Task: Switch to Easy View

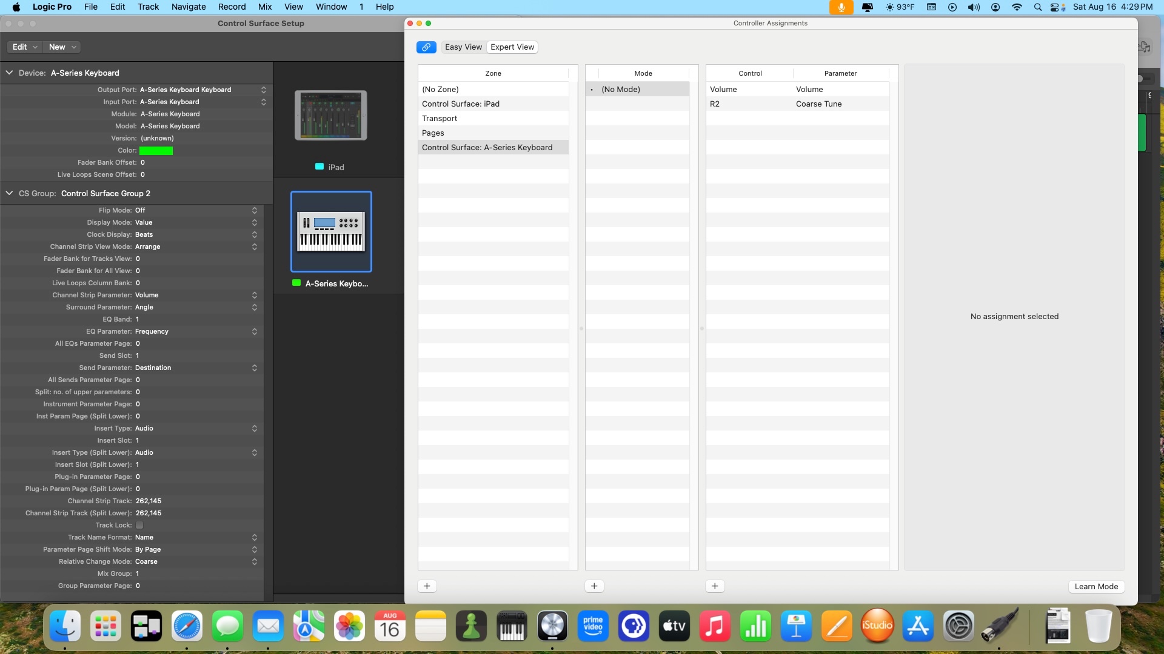Action: 463,47
